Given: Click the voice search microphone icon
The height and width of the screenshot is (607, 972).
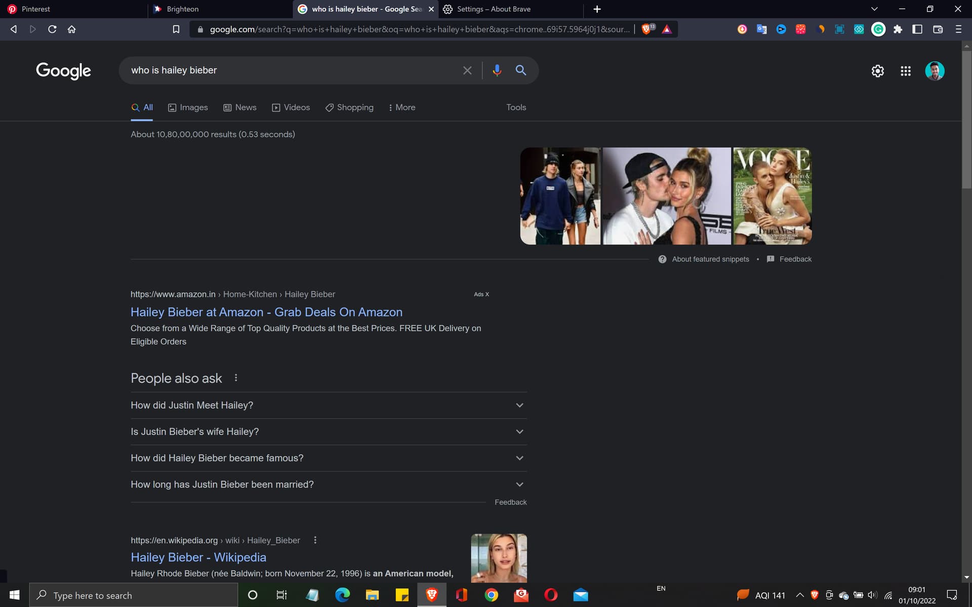Looking at the screenshot, I should tap(497, 70).
